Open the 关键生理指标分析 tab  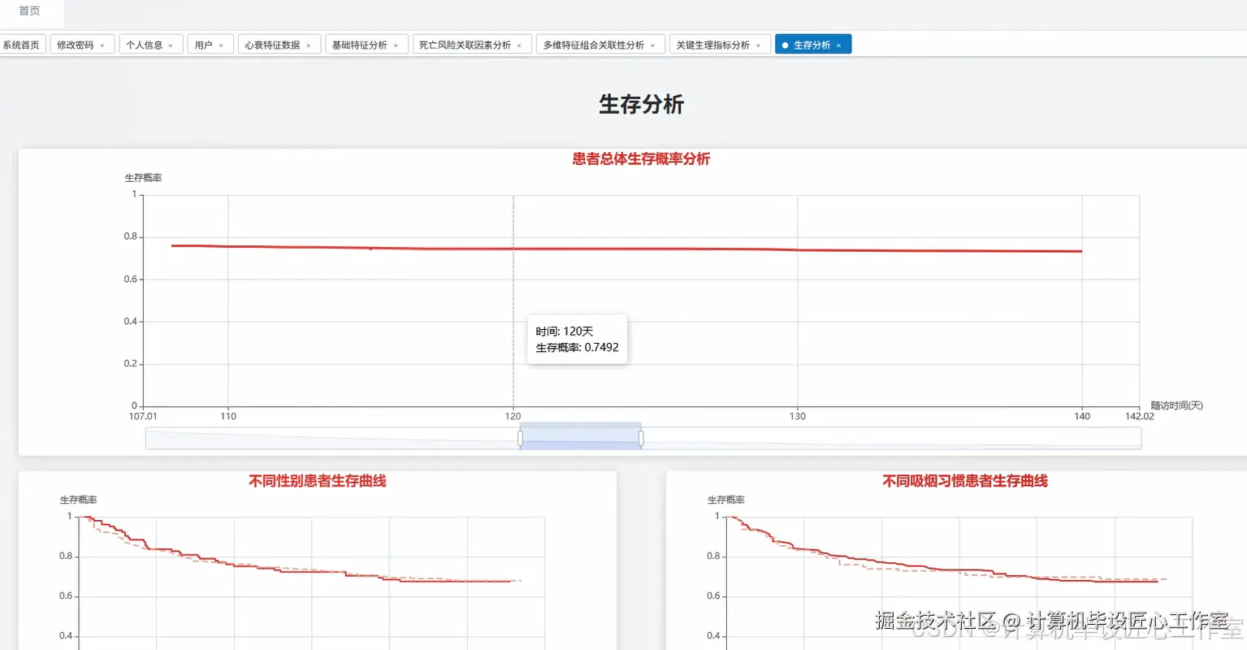pyautogui.click(x=713, y=44)
